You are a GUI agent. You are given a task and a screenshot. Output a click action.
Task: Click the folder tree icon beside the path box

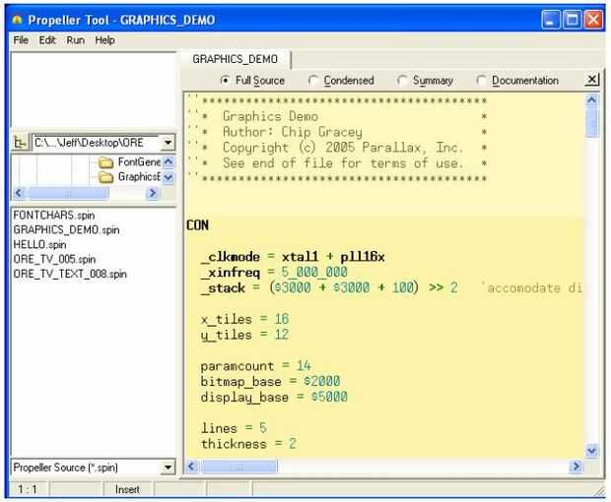pyautogui.click(x=20, y=143)
